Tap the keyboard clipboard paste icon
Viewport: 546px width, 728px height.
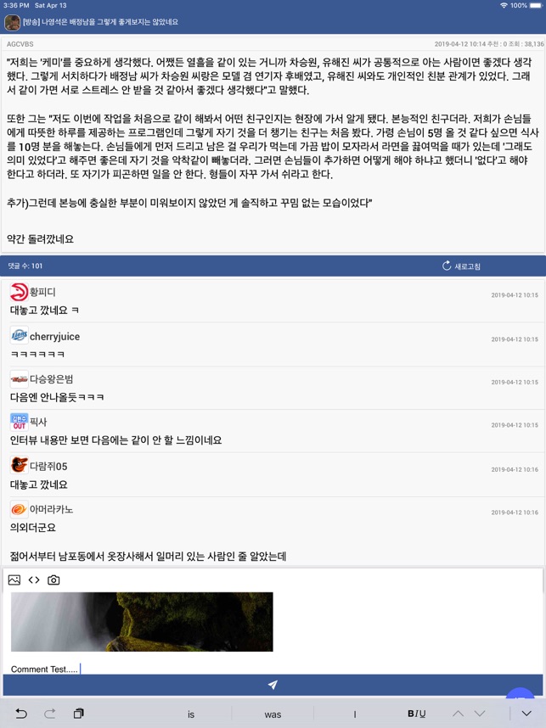click(78, 714)
